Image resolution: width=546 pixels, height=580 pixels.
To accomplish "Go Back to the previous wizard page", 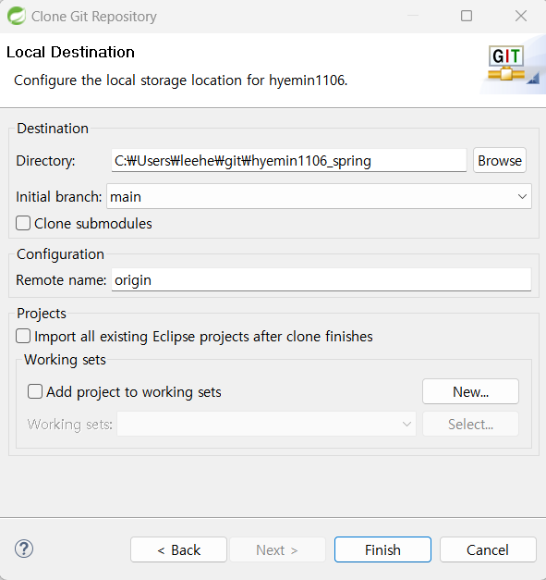I will (x=178, y=549).
